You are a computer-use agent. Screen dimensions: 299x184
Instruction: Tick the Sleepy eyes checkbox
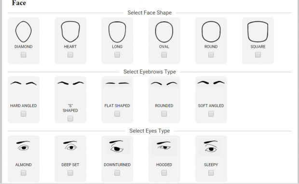point(211,173)
